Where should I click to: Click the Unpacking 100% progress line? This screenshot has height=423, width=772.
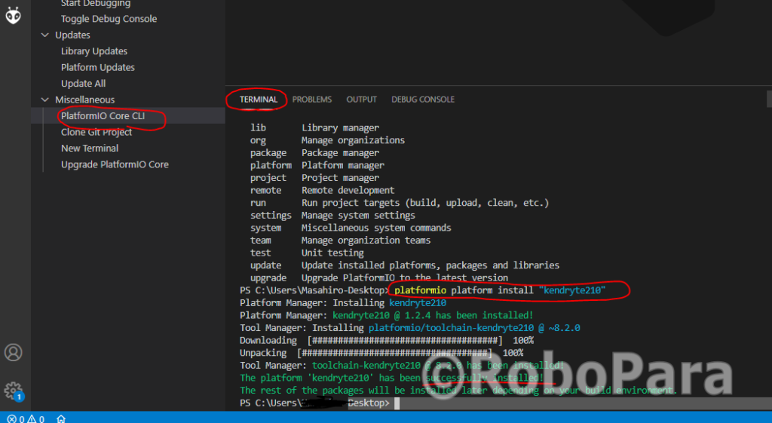tap(381, 353)
